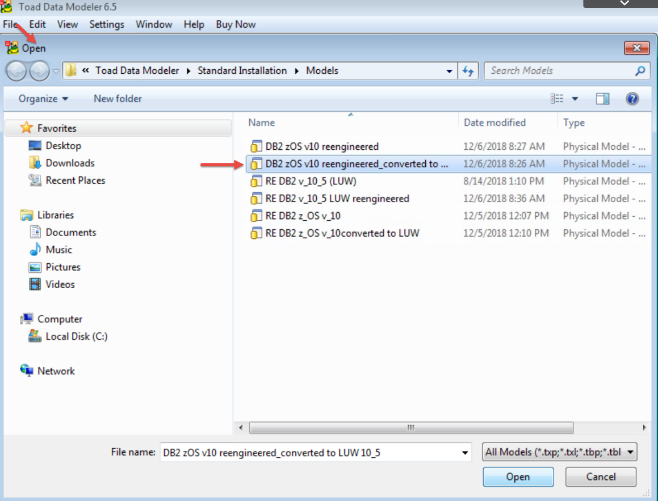658x501 pixels.
Task: Open the Organize dropdown menu
Action: point(43,99)
